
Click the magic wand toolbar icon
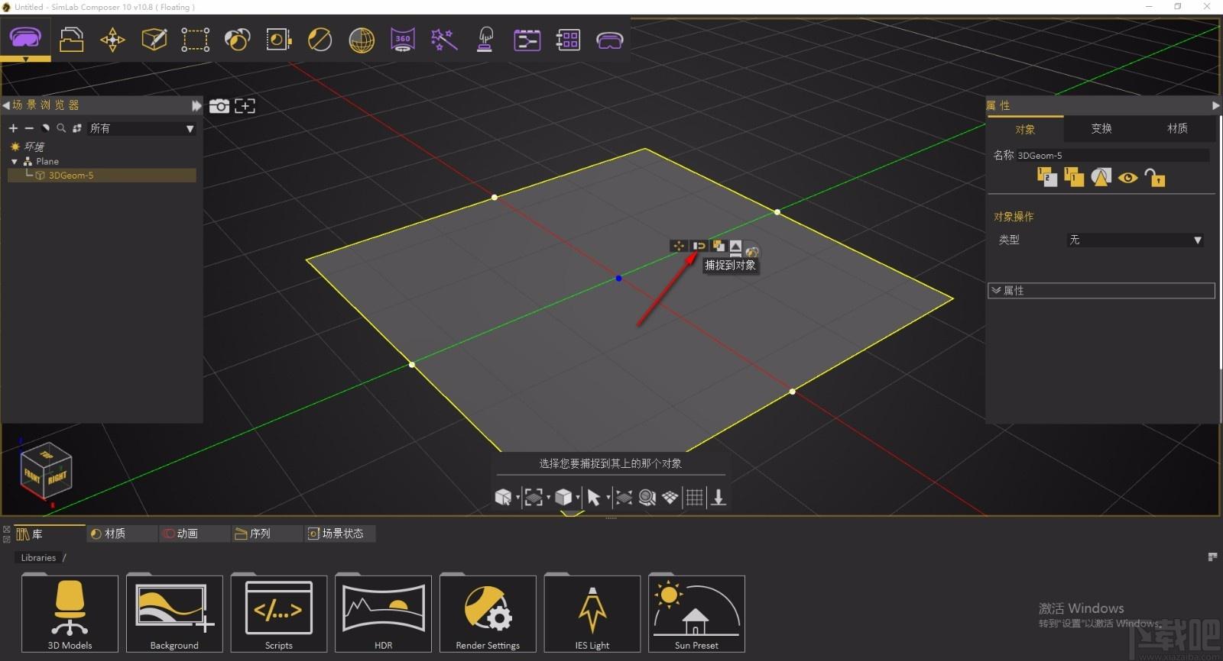point(444,40)
